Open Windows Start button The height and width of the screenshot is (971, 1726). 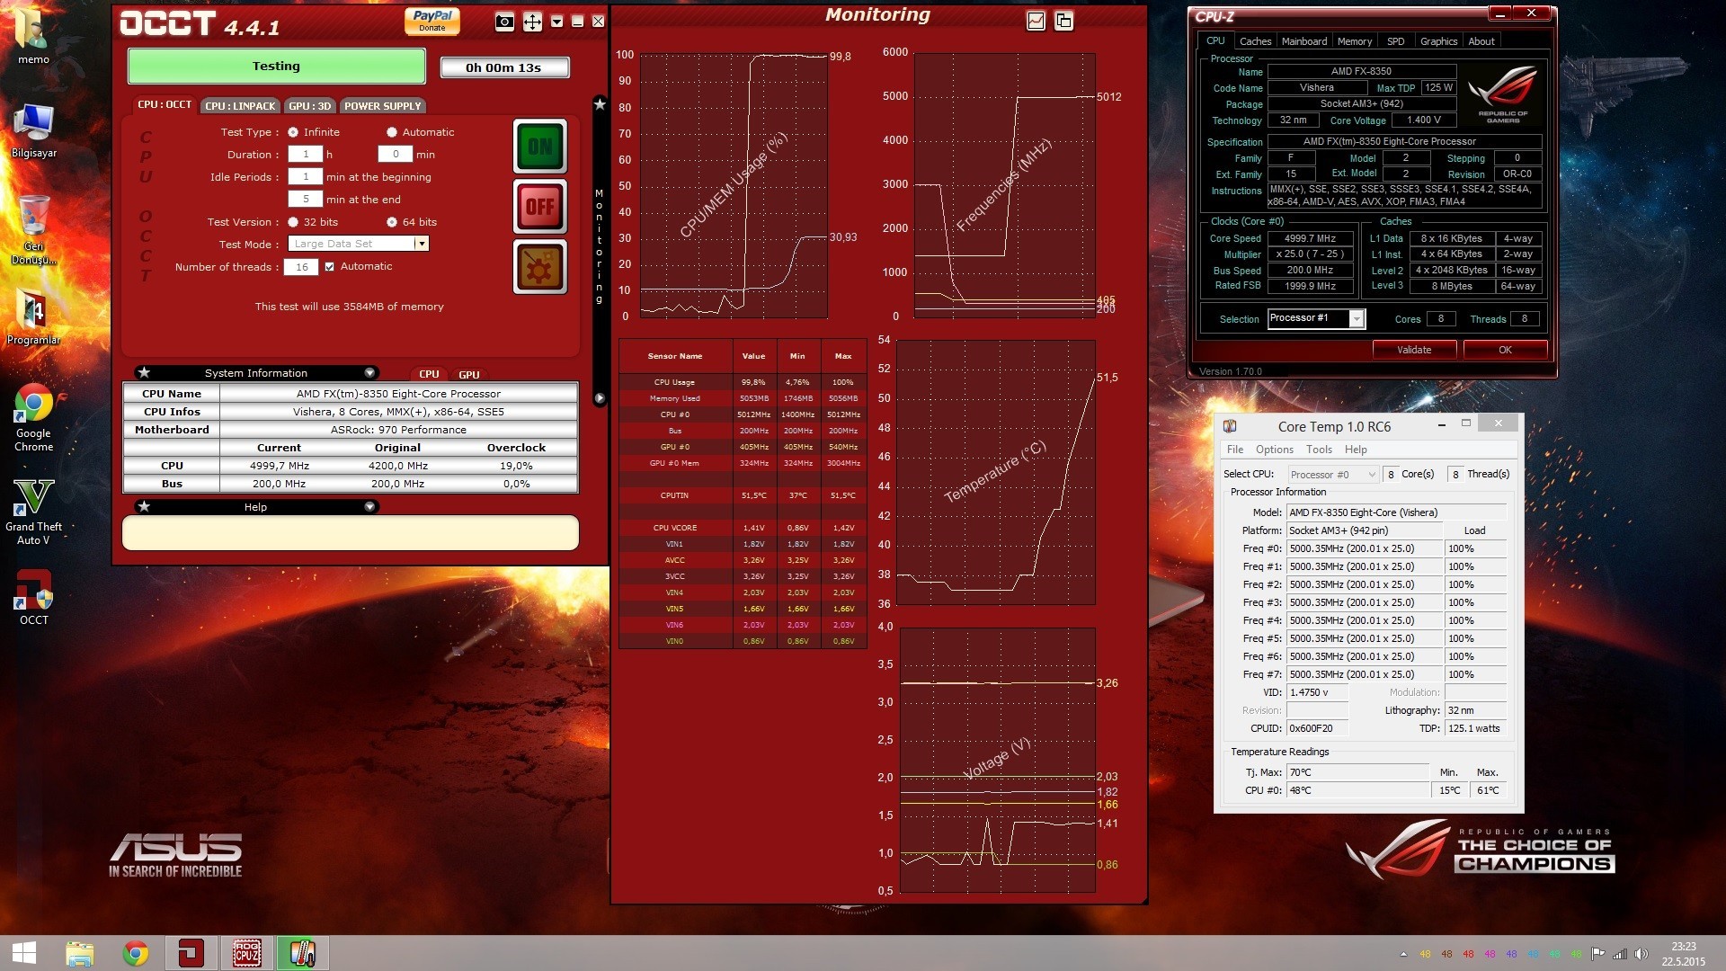tap(24, 953)
